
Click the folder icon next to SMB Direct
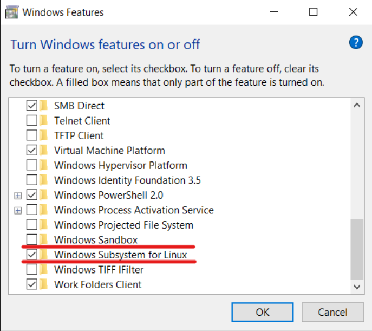point(44,106)
